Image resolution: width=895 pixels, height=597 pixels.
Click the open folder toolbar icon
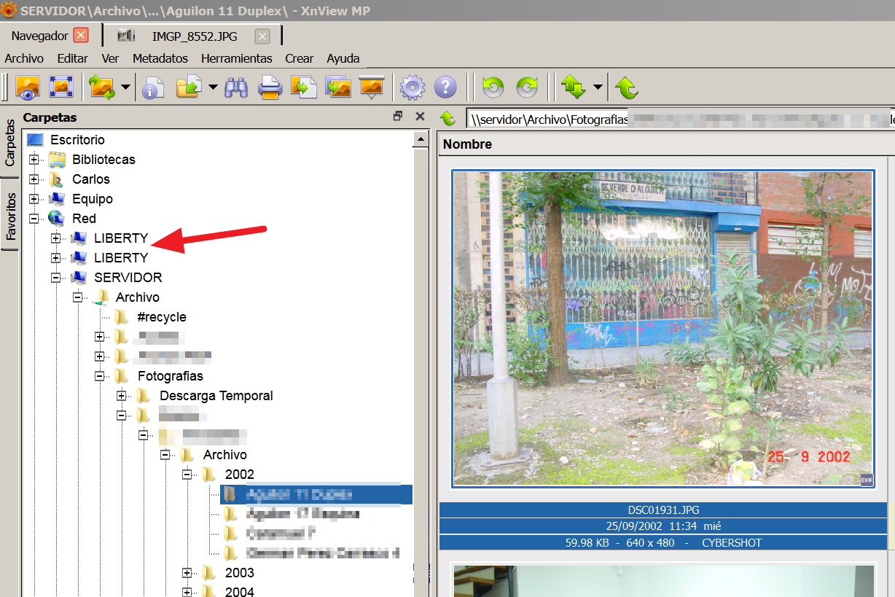[189, 87]
